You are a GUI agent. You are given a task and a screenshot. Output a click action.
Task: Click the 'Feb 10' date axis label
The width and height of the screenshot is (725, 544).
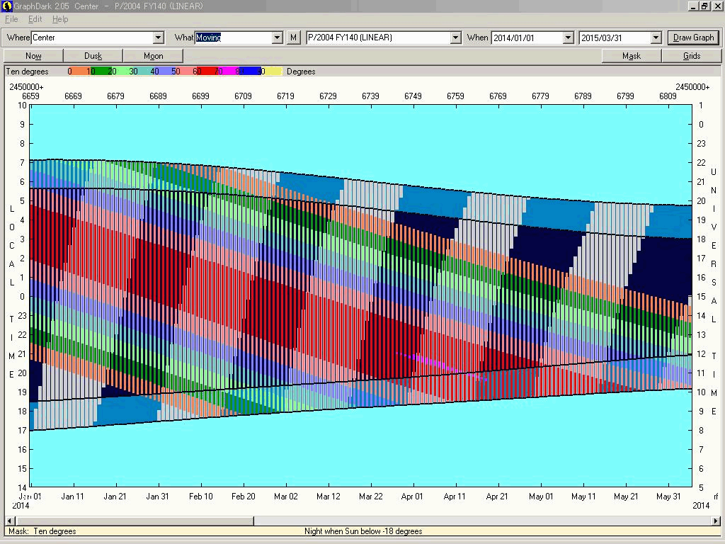click(200, 497)
